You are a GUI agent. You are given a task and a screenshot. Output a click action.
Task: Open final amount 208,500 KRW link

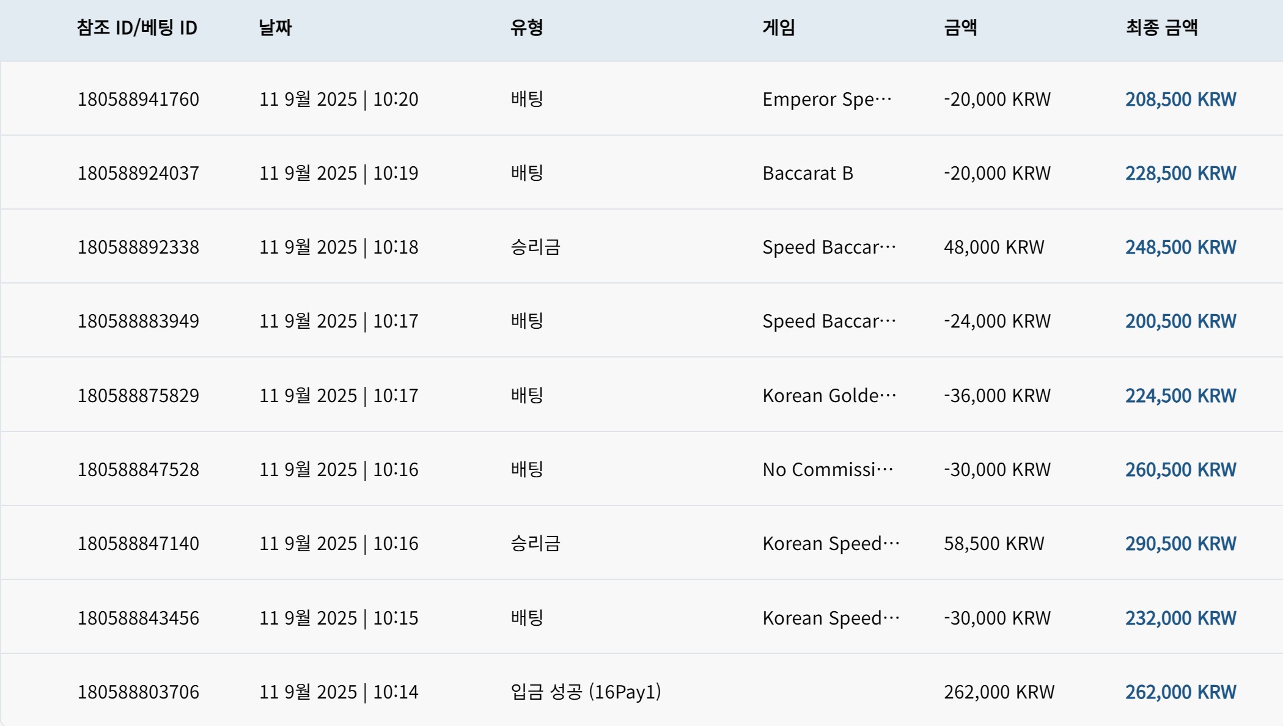[1180, 99]
